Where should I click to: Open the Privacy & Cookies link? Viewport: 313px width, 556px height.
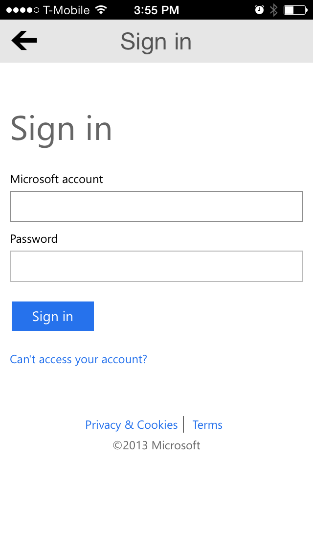click(x=131, y=425)
